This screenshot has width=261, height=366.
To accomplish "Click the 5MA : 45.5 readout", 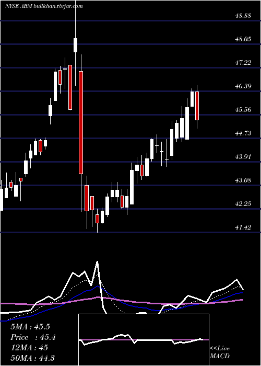I will [30, 327].
